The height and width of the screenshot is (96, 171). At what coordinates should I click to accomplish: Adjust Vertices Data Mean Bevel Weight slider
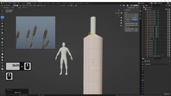pyautogui.click(x=131, y=23)
